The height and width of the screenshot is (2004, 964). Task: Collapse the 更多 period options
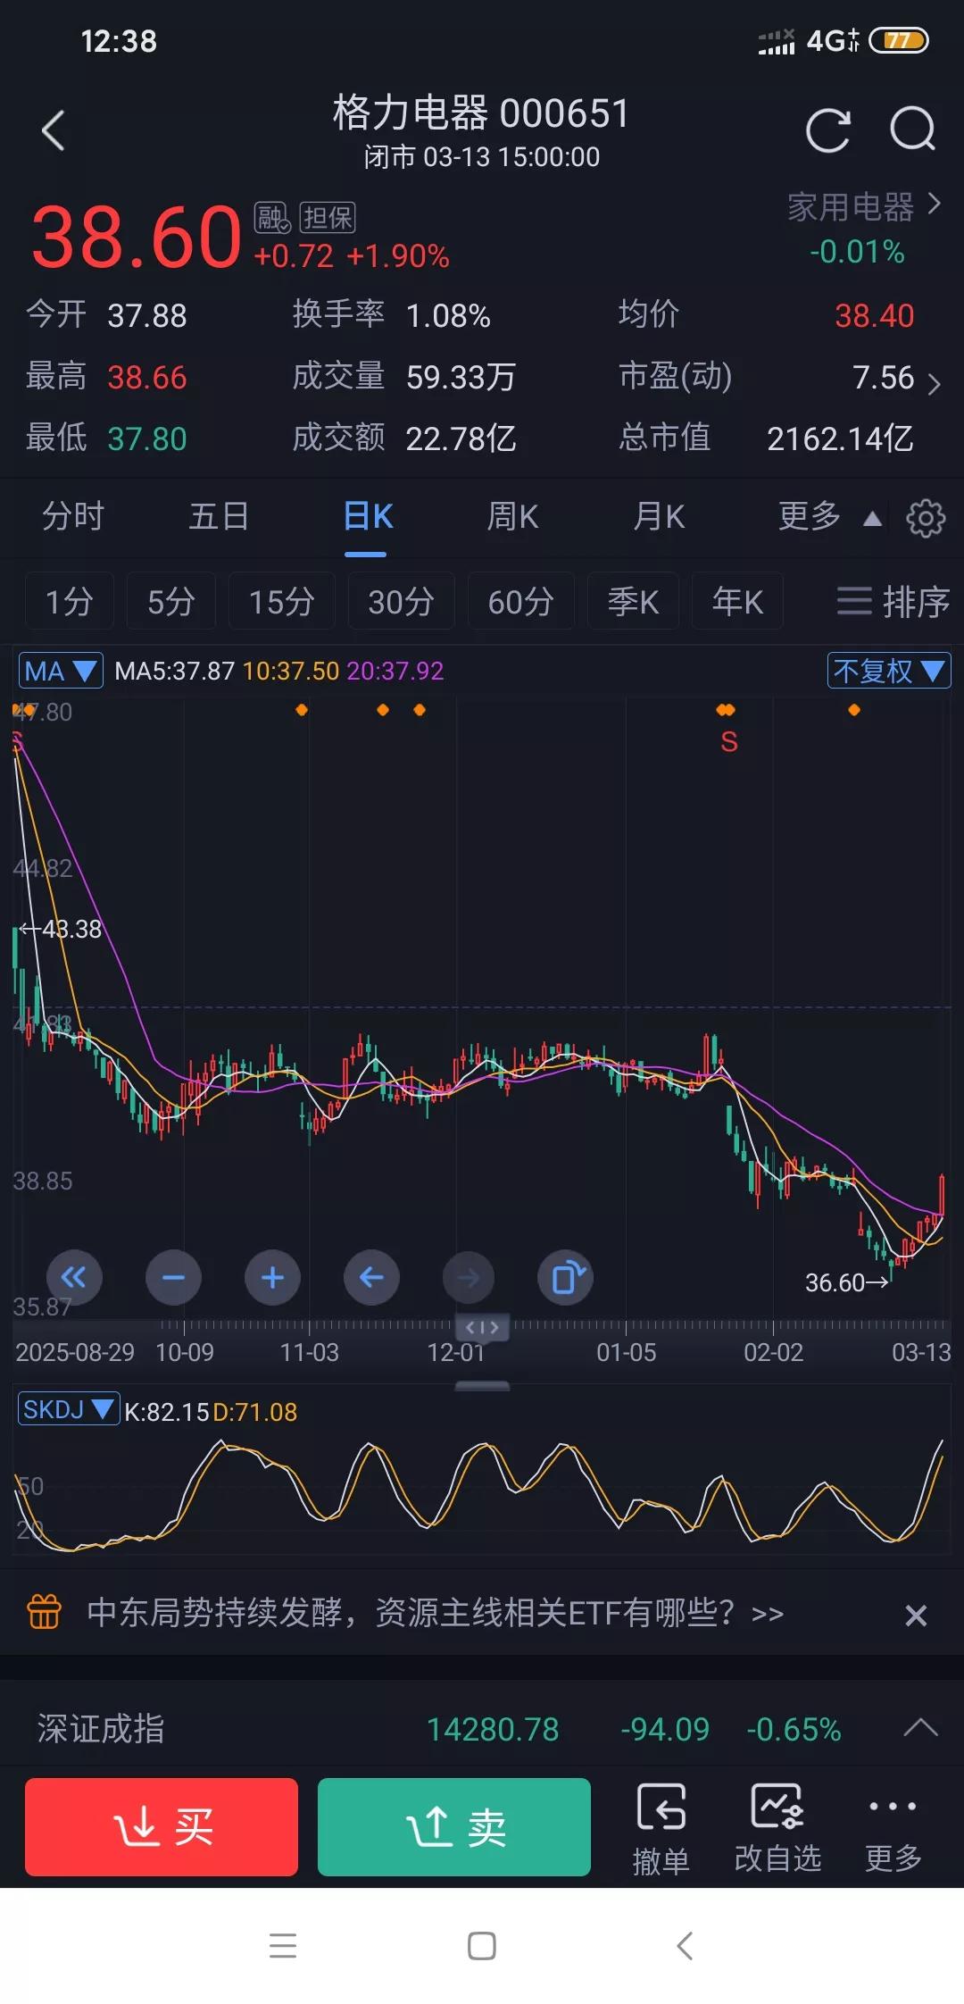pyautogui.click(x=829, y=516)
